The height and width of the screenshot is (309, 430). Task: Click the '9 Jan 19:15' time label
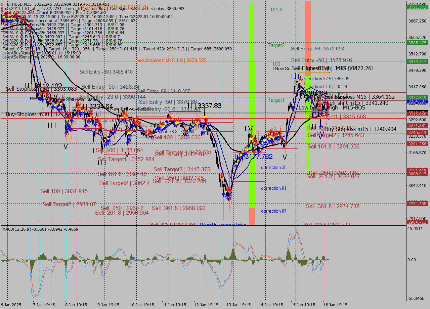108,305
